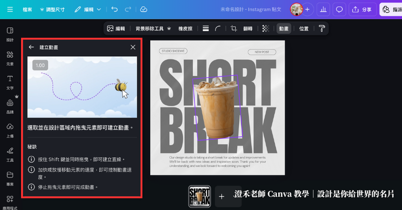402x210 pixels.
Task: Close the 建立動畫 panel
Action: (x=133, y=47)
